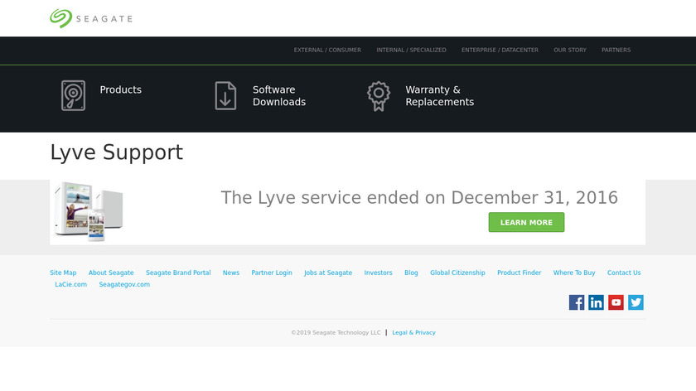
Task: Click the Warranty ribbon badge icon
Action: [379, 96]
